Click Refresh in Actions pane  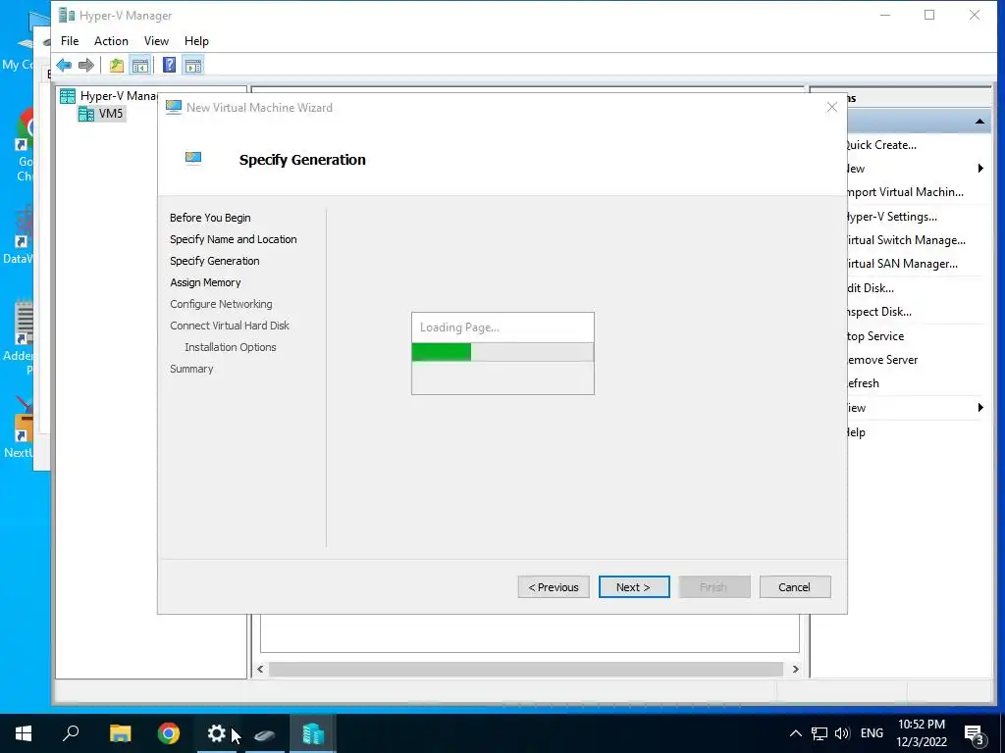(x=864, y=383)
